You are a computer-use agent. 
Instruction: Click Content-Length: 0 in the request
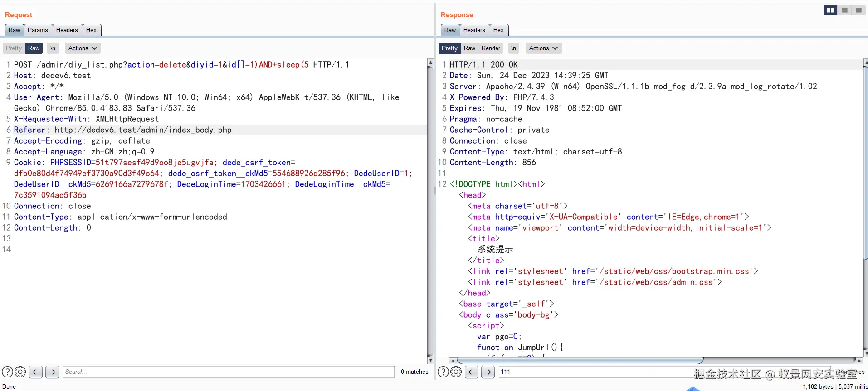pos(53,228)
